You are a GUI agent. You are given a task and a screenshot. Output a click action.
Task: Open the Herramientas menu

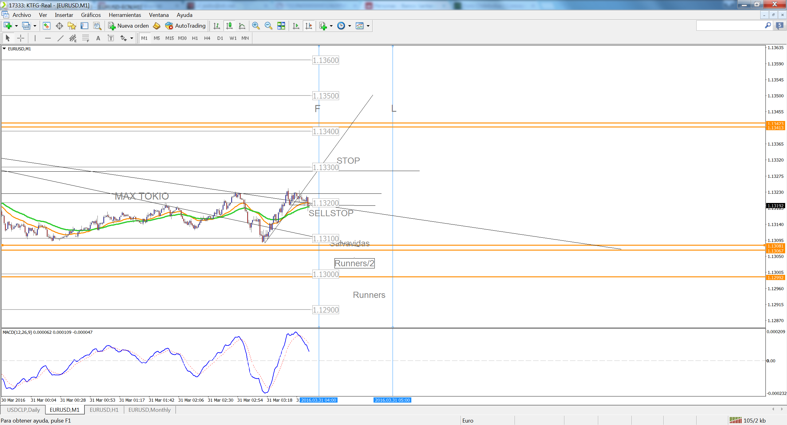(125, 15)
